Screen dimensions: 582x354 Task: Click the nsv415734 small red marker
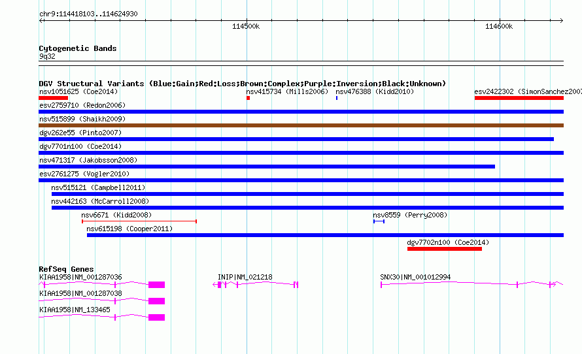point(248,98)
